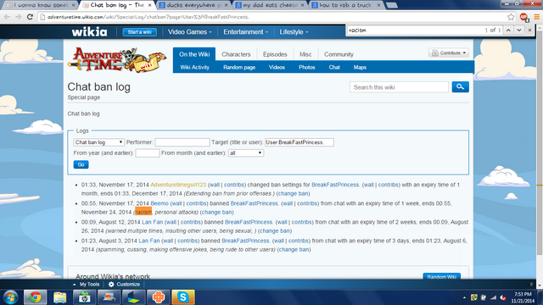The height and width of the screenshot is (305, 543).
Task: Open Random page
Action: click(239, 67)
